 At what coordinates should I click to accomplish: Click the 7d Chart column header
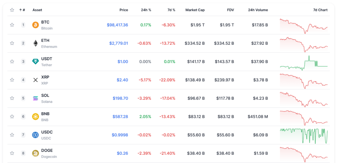click(x=321, y=10)
